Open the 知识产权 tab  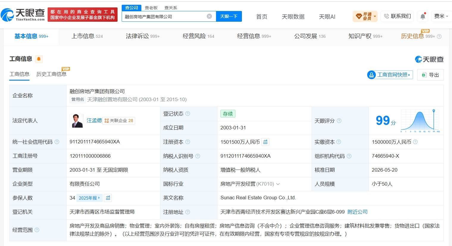[365, 36]
